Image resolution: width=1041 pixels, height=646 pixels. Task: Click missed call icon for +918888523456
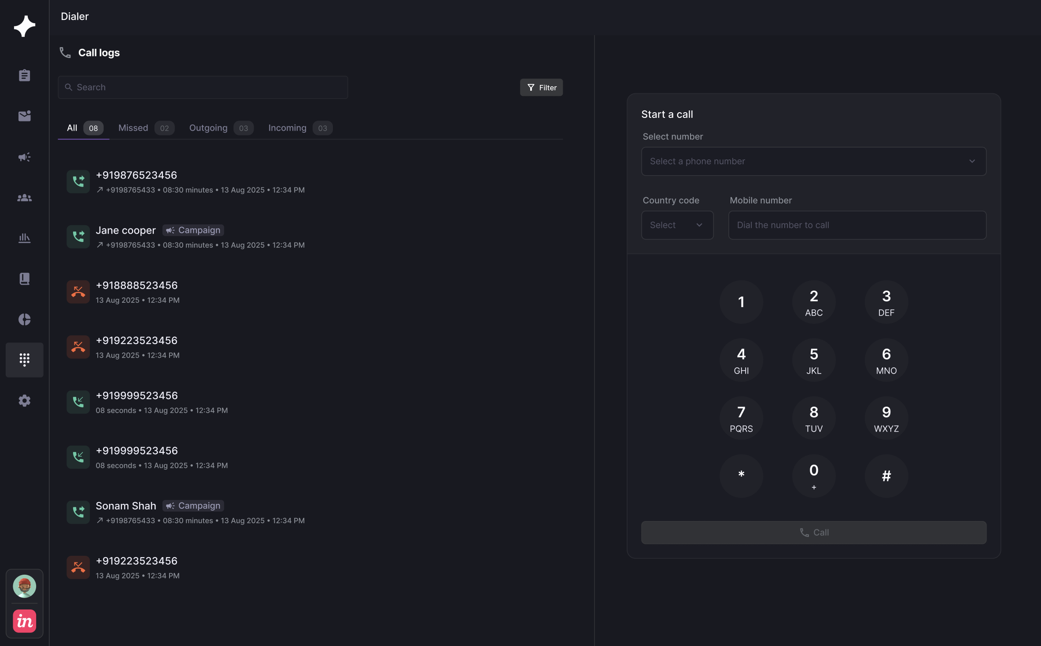(x=78, y=292)
